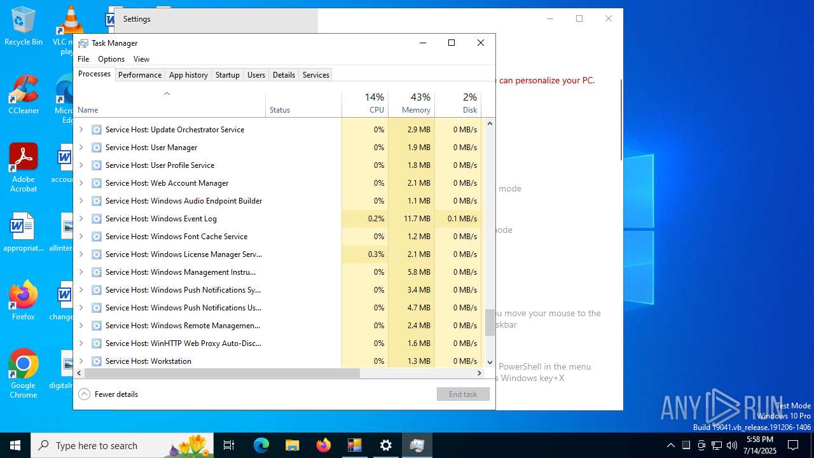814x458 pixels.
Task: Expand Service Host: Windows License Manager row
Action: [x=81, y=254]
